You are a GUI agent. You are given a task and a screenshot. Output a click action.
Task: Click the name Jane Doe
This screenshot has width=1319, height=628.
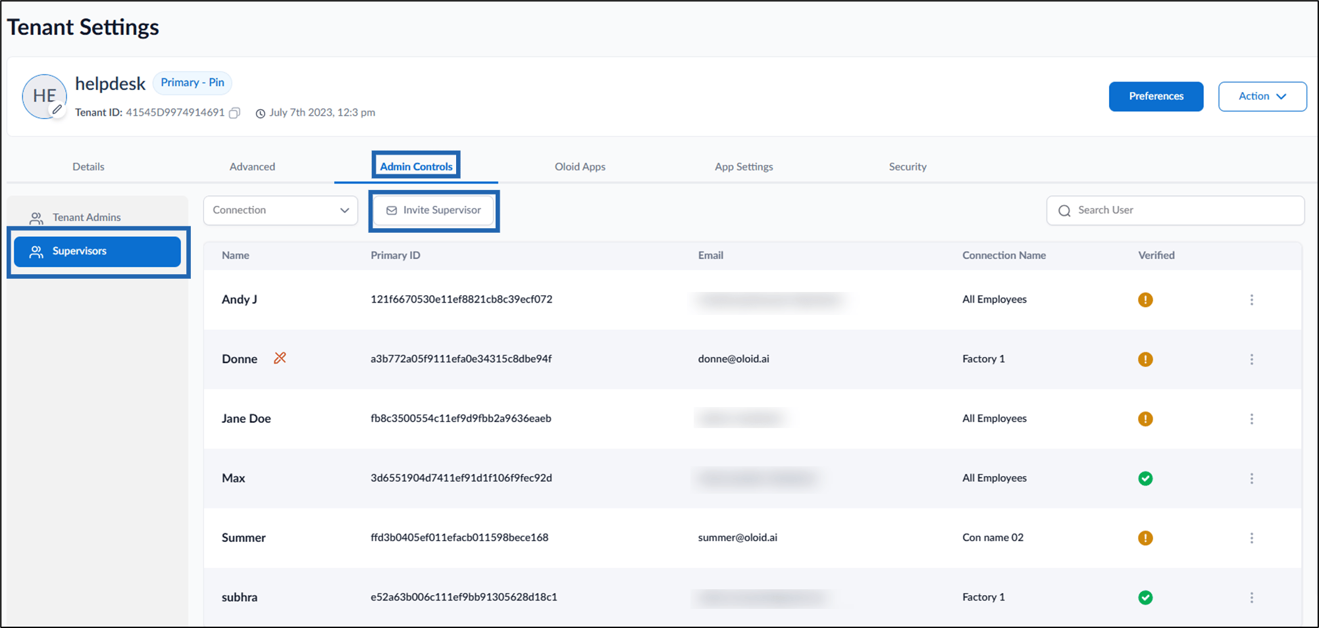pos(246,418)
